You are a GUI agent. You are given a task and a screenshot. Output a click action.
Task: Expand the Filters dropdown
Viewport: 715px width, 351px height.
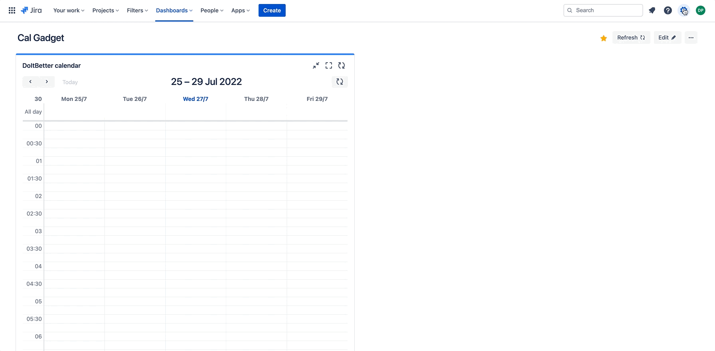coord(137,10)
